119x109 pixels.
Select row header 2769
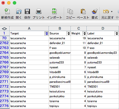5,72
